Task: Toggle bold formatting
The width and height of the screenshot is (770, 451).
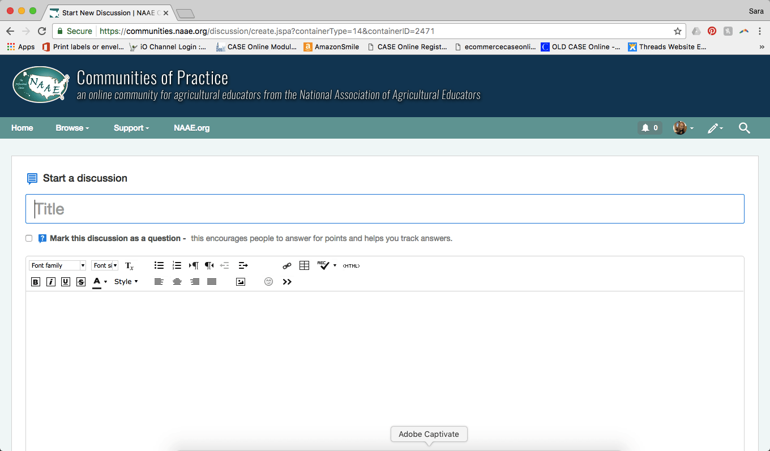Action: [36, 282]
